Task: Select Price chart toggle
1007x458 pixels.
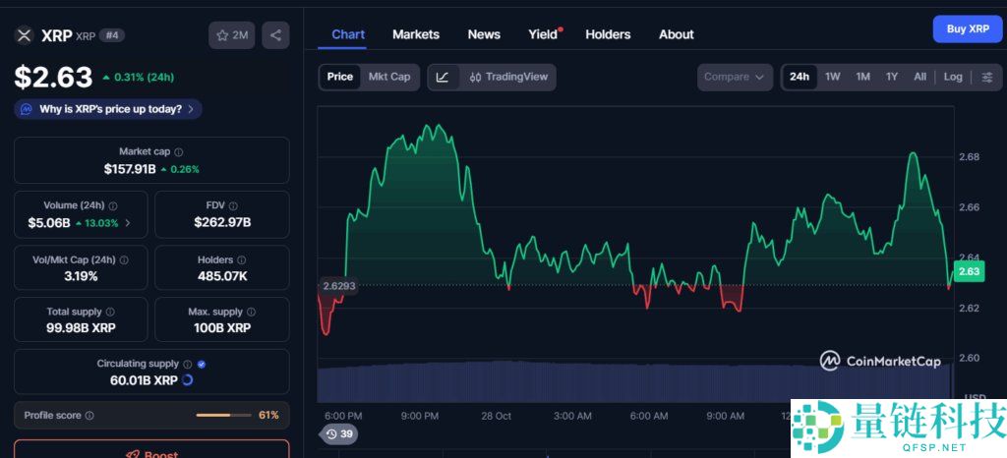Action: (339, 77)
